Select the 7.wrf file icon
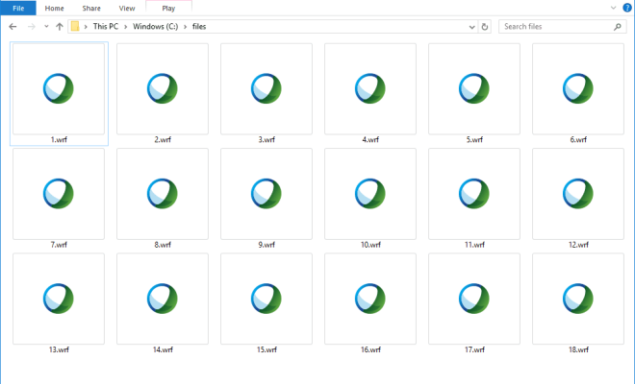Screen dimensions: 635x384 59,194
